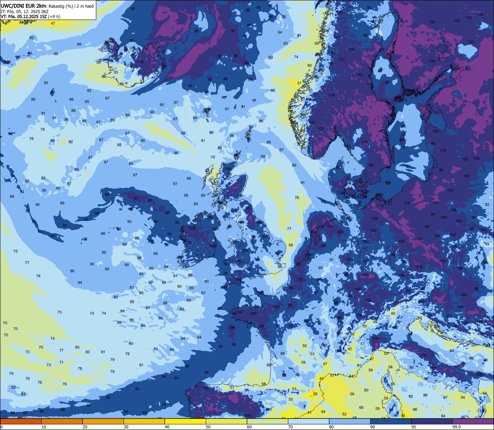This screenshot has height=430, width=494.
Task: Click the humidity value 25 on the map
Action: coord(315,394)
